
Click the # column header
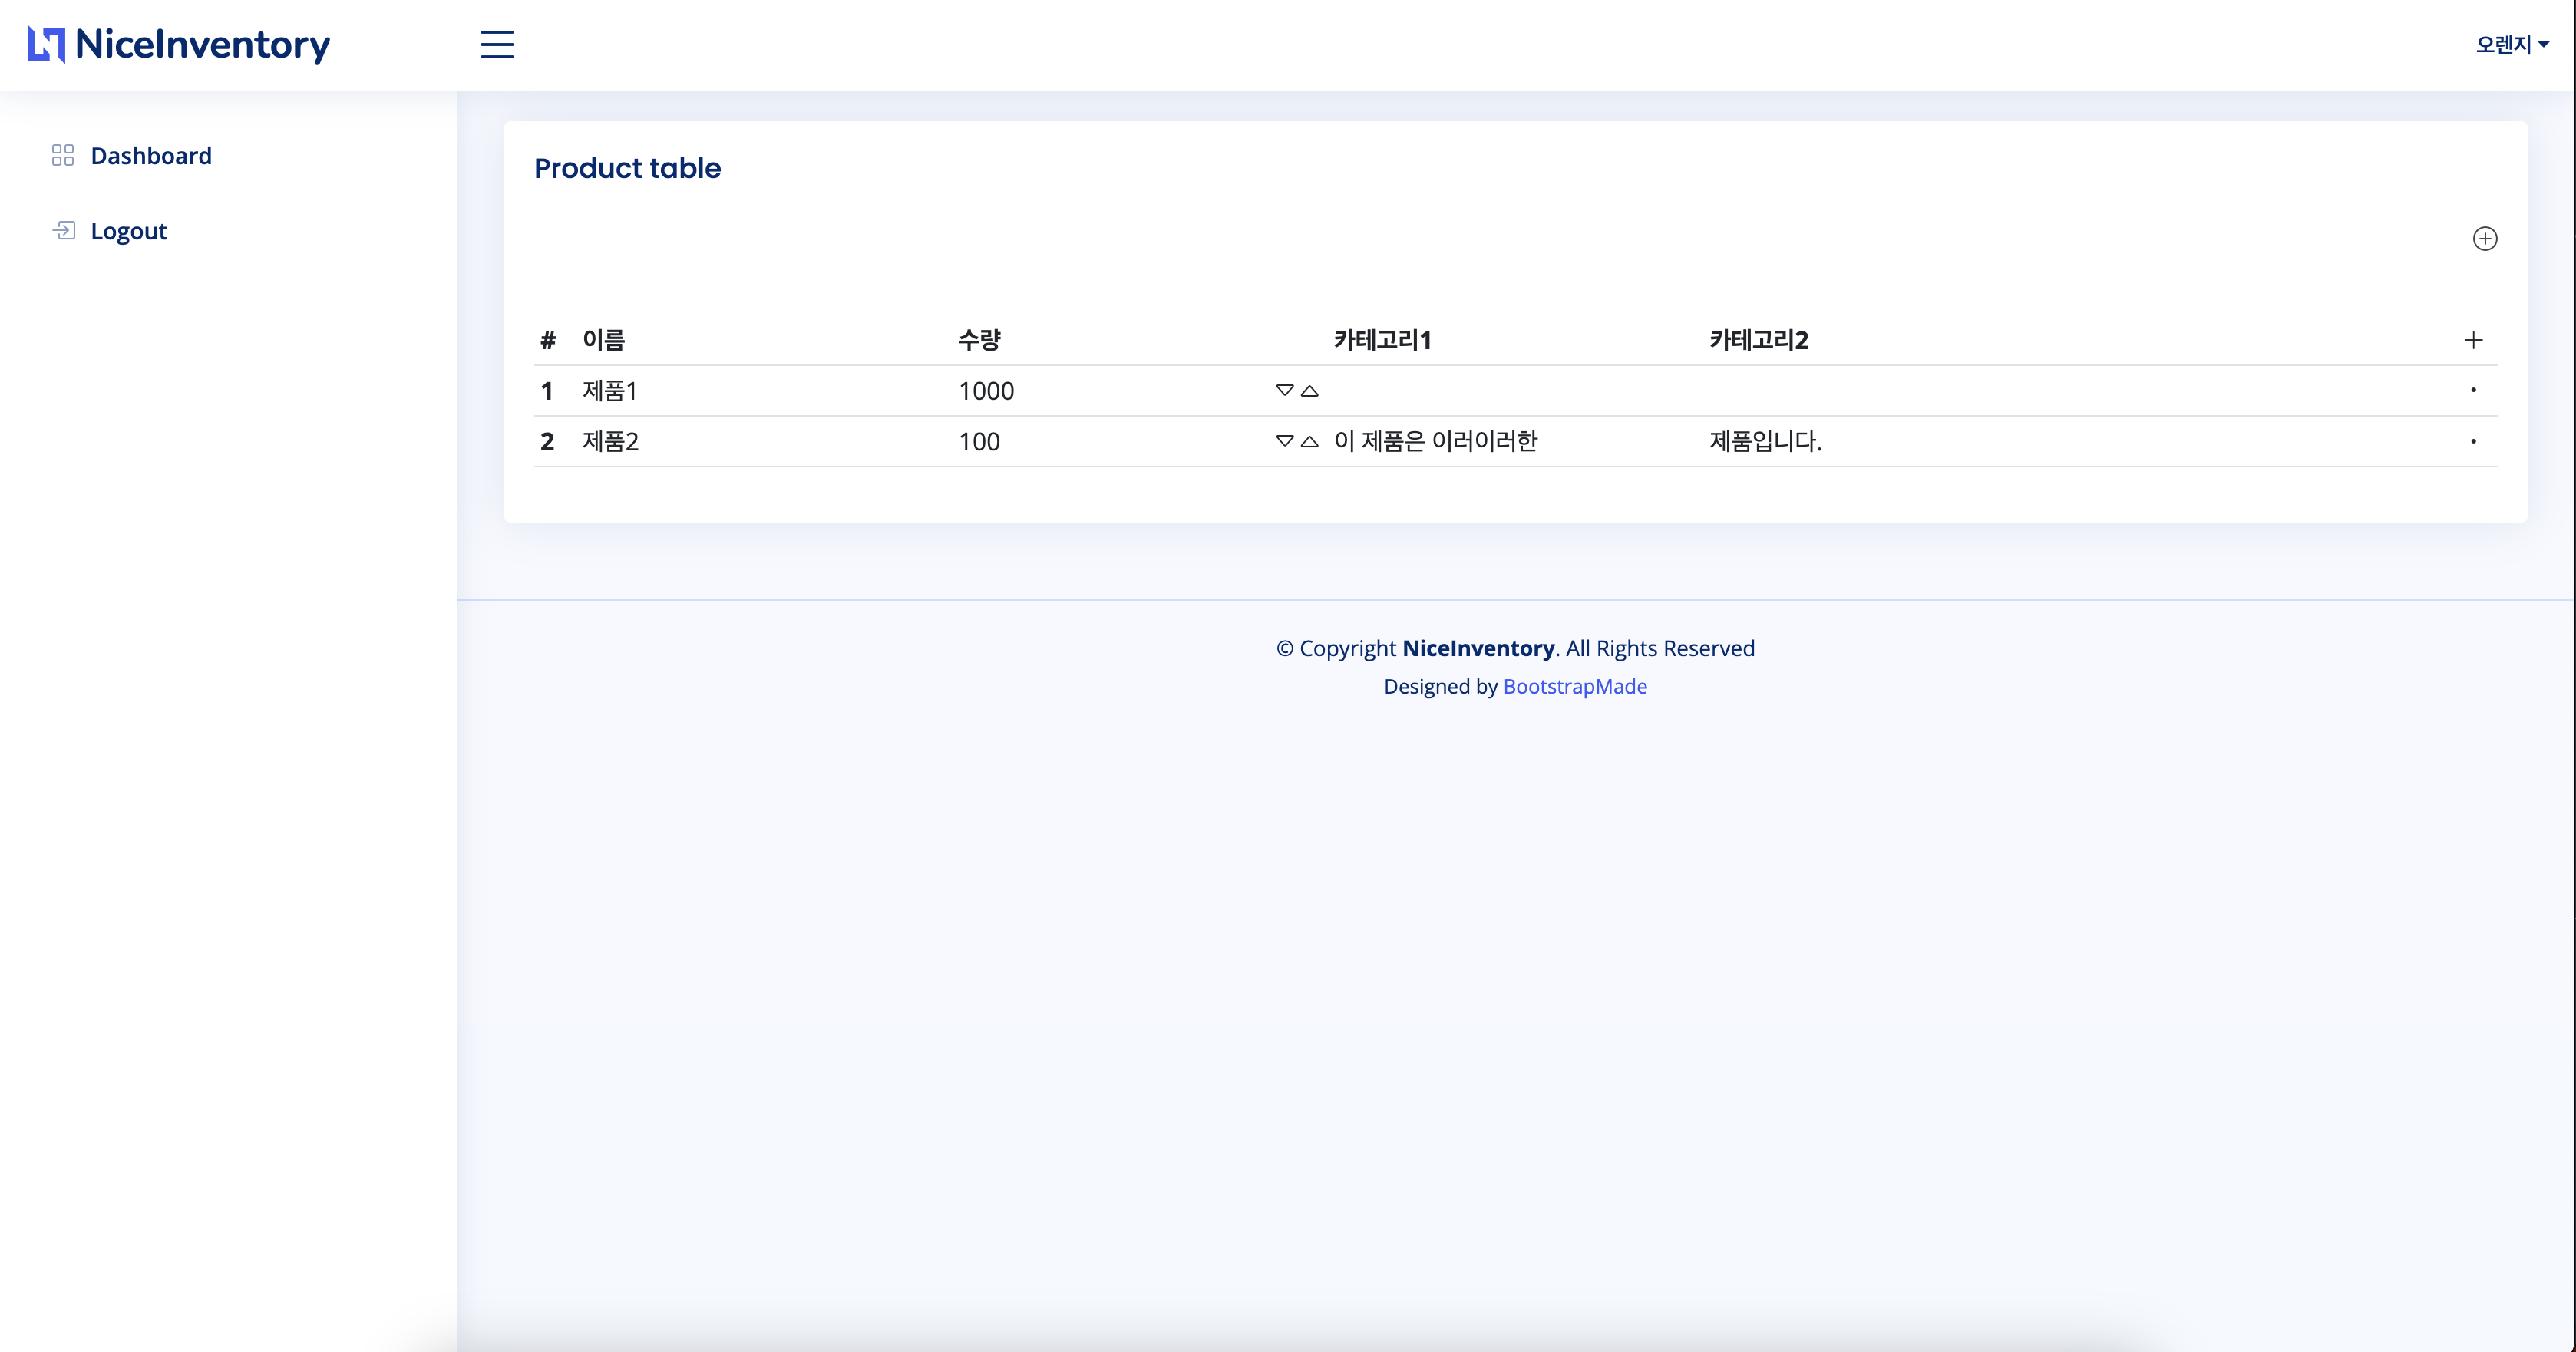pyautogui.click(x=548, y=340)
